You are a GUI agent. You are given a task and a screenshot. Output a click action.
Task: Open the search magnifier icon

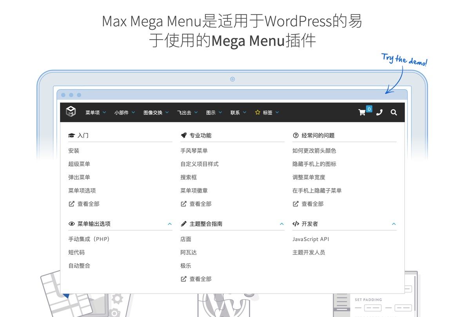coord(394,112)
